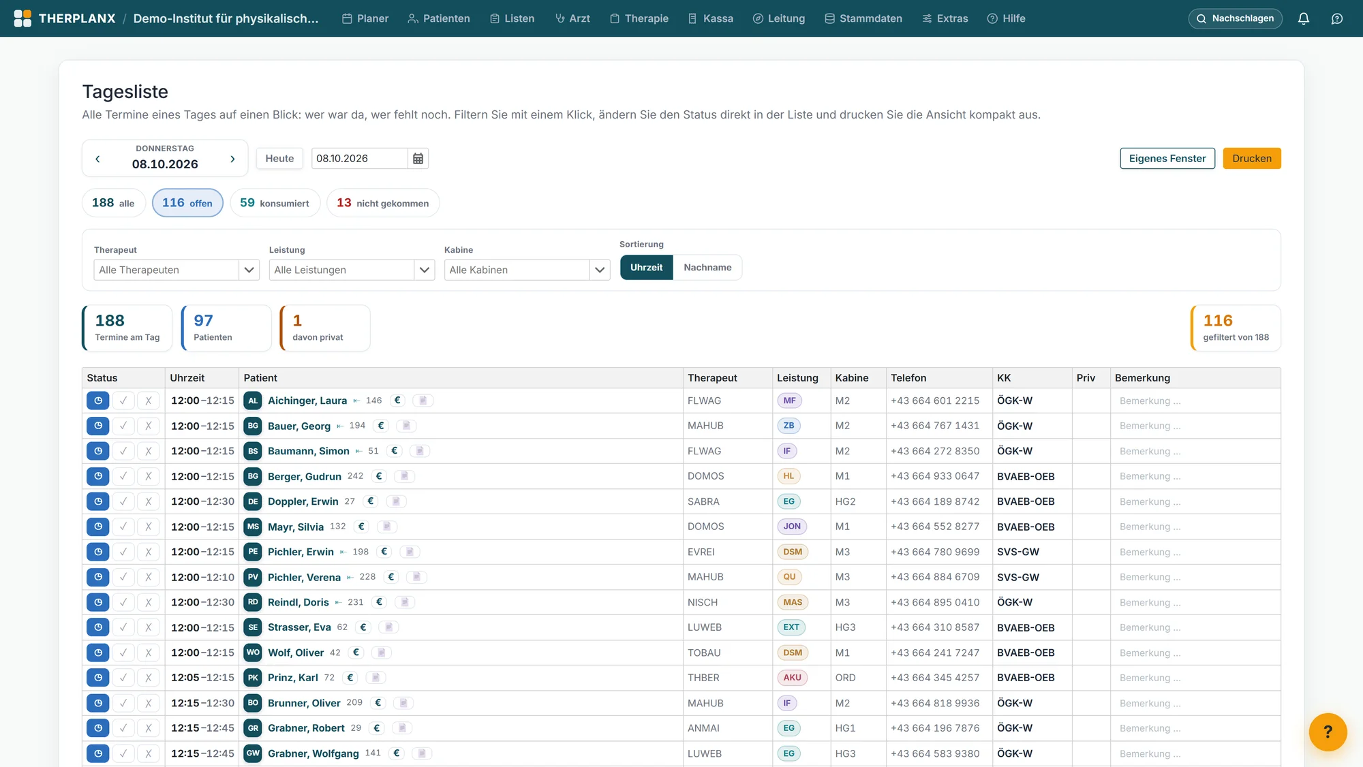
Task: Click the THERPLANX logo
Action: pos(65,18)
